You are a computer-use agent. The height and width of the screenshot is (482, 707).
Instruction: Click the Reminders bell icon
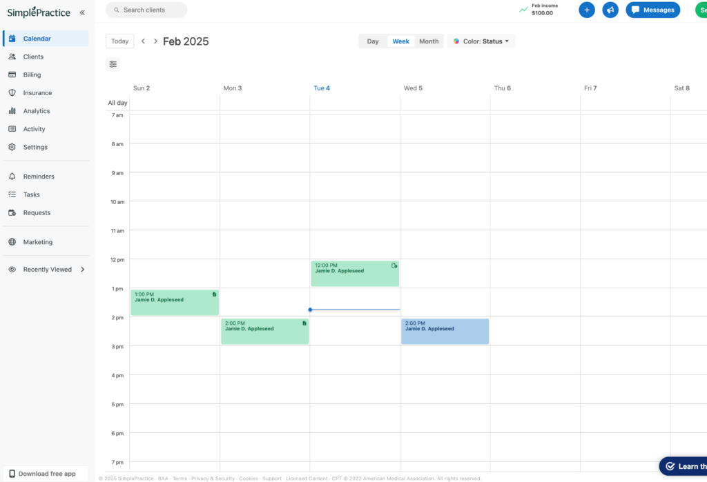(x=12, y=177)
